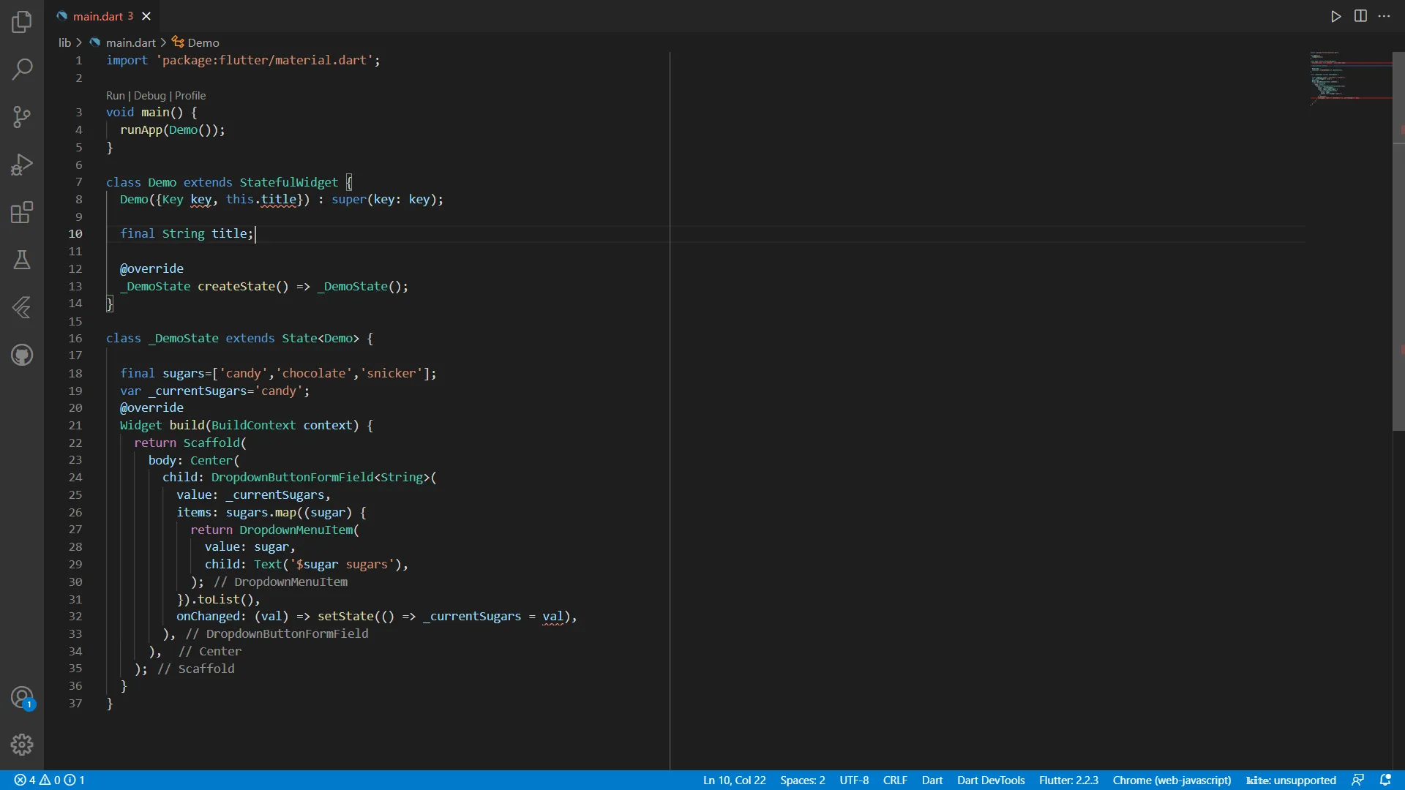
Task: Open the Testing flask icon
Action: click(22, 260)
